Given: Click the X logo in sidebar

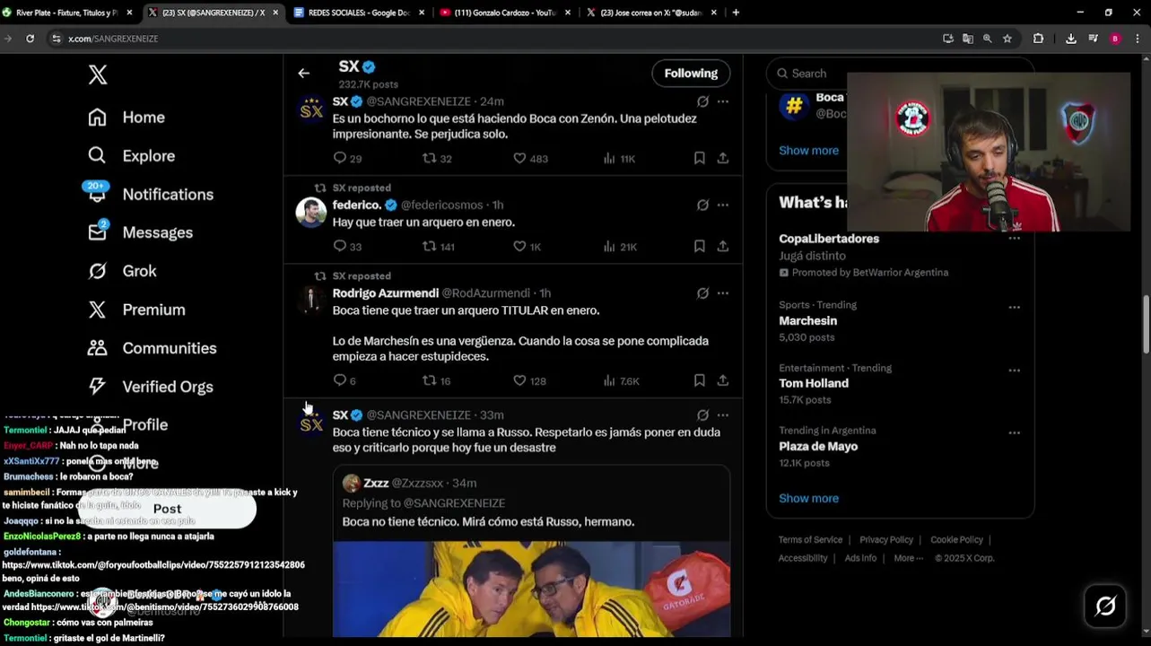Looking at the screenshot, I should [x=98, y=74].
